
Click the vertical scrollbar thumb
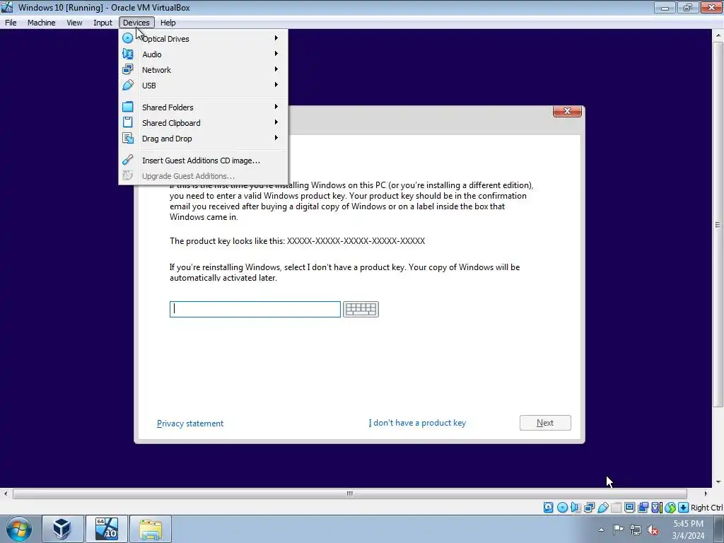718,224
